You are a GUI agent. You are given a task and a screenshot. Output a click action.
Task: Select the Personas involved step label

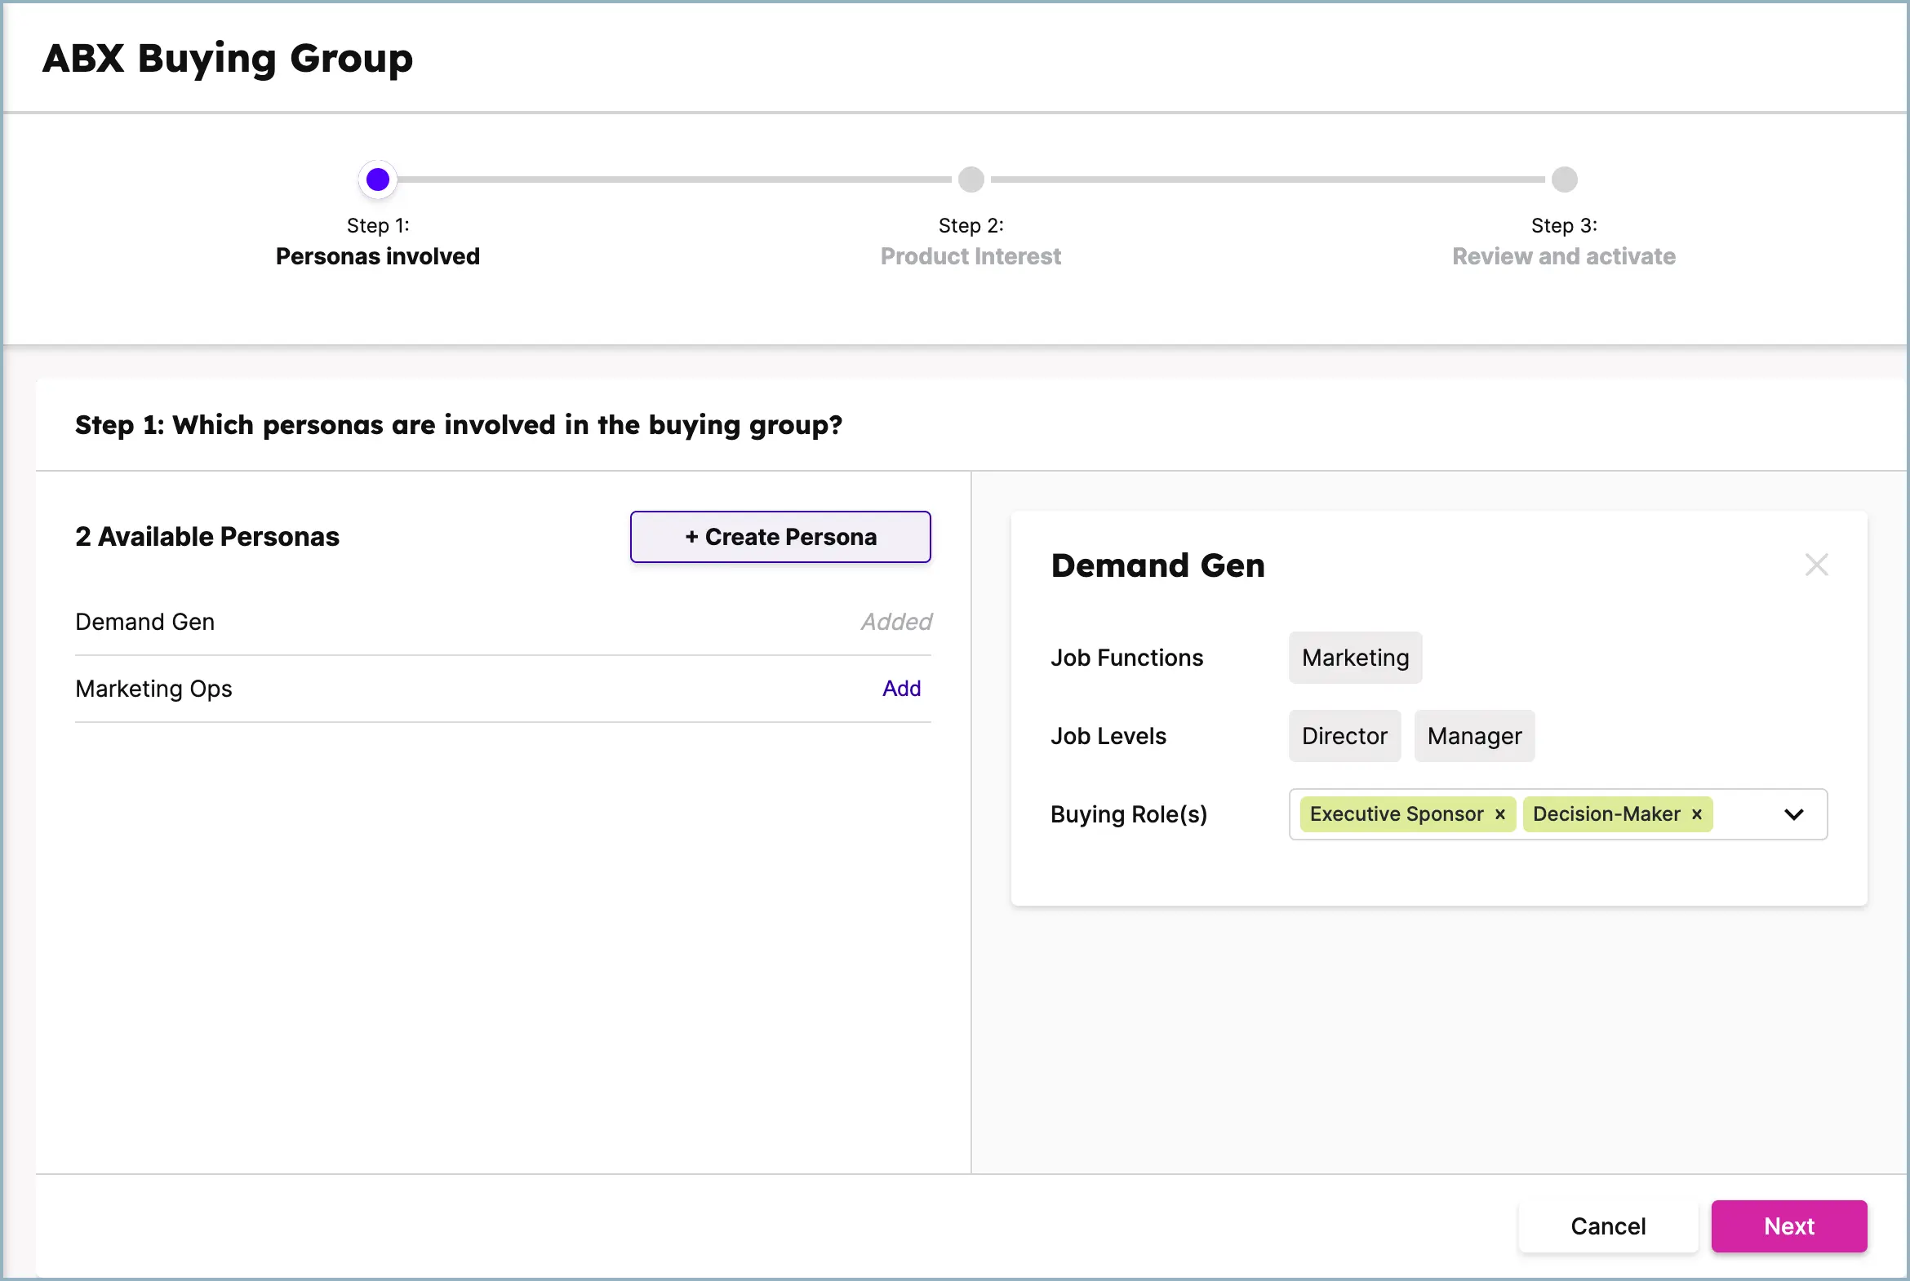coord(378,256)
